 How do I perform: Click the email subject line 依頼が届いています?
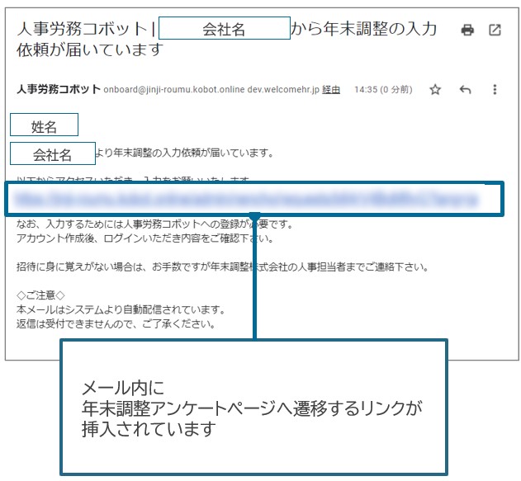(x=90, y=50)
